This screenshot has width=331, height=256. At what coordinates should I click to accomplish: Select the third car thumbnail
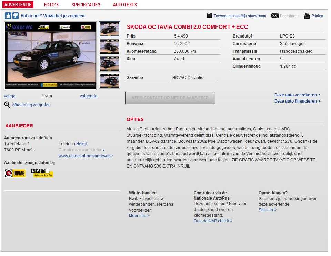point(109,64)
